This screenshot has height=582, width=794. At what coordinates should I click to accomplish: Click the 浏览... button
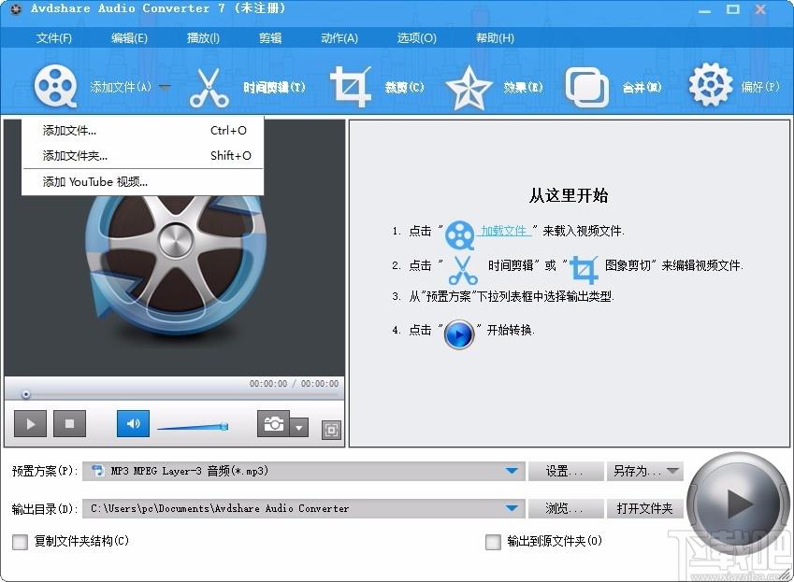[566, 508]
